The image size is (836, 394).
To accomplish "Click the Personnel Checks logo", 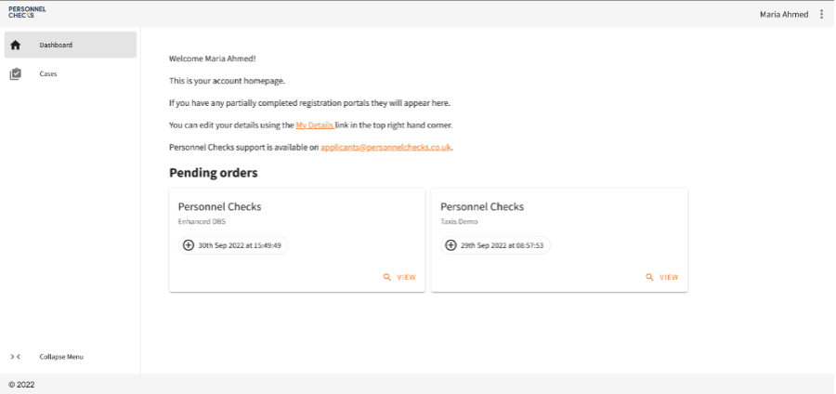I will pos(27,11).
